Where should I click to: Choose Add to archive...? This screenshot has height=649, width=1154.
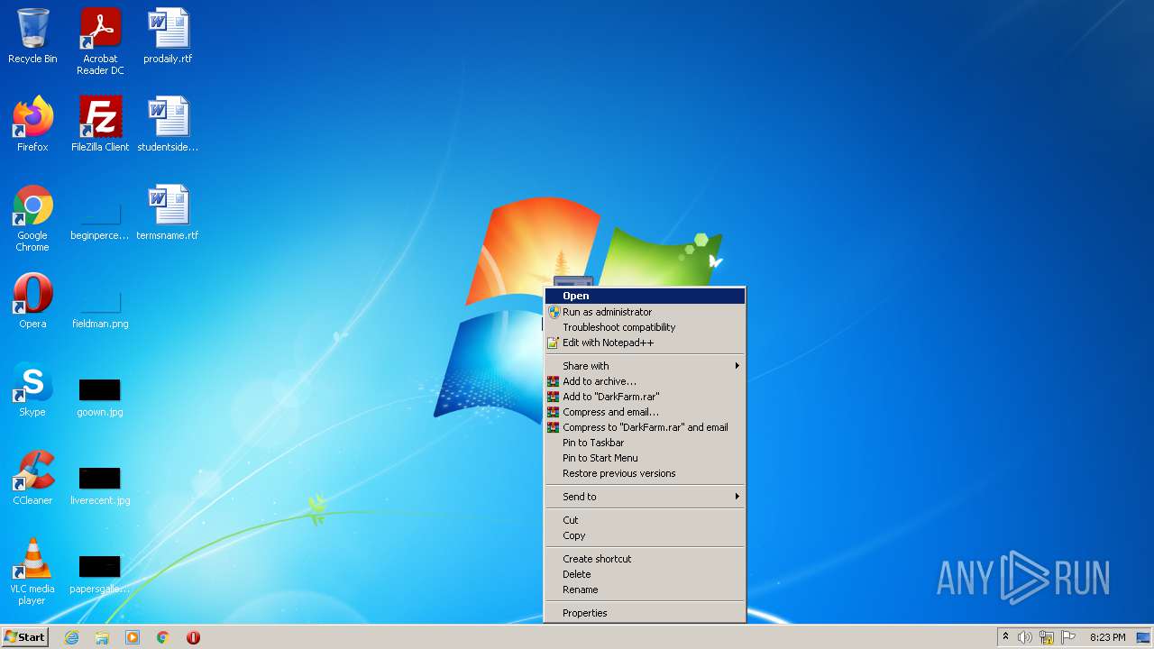[646, 381]
